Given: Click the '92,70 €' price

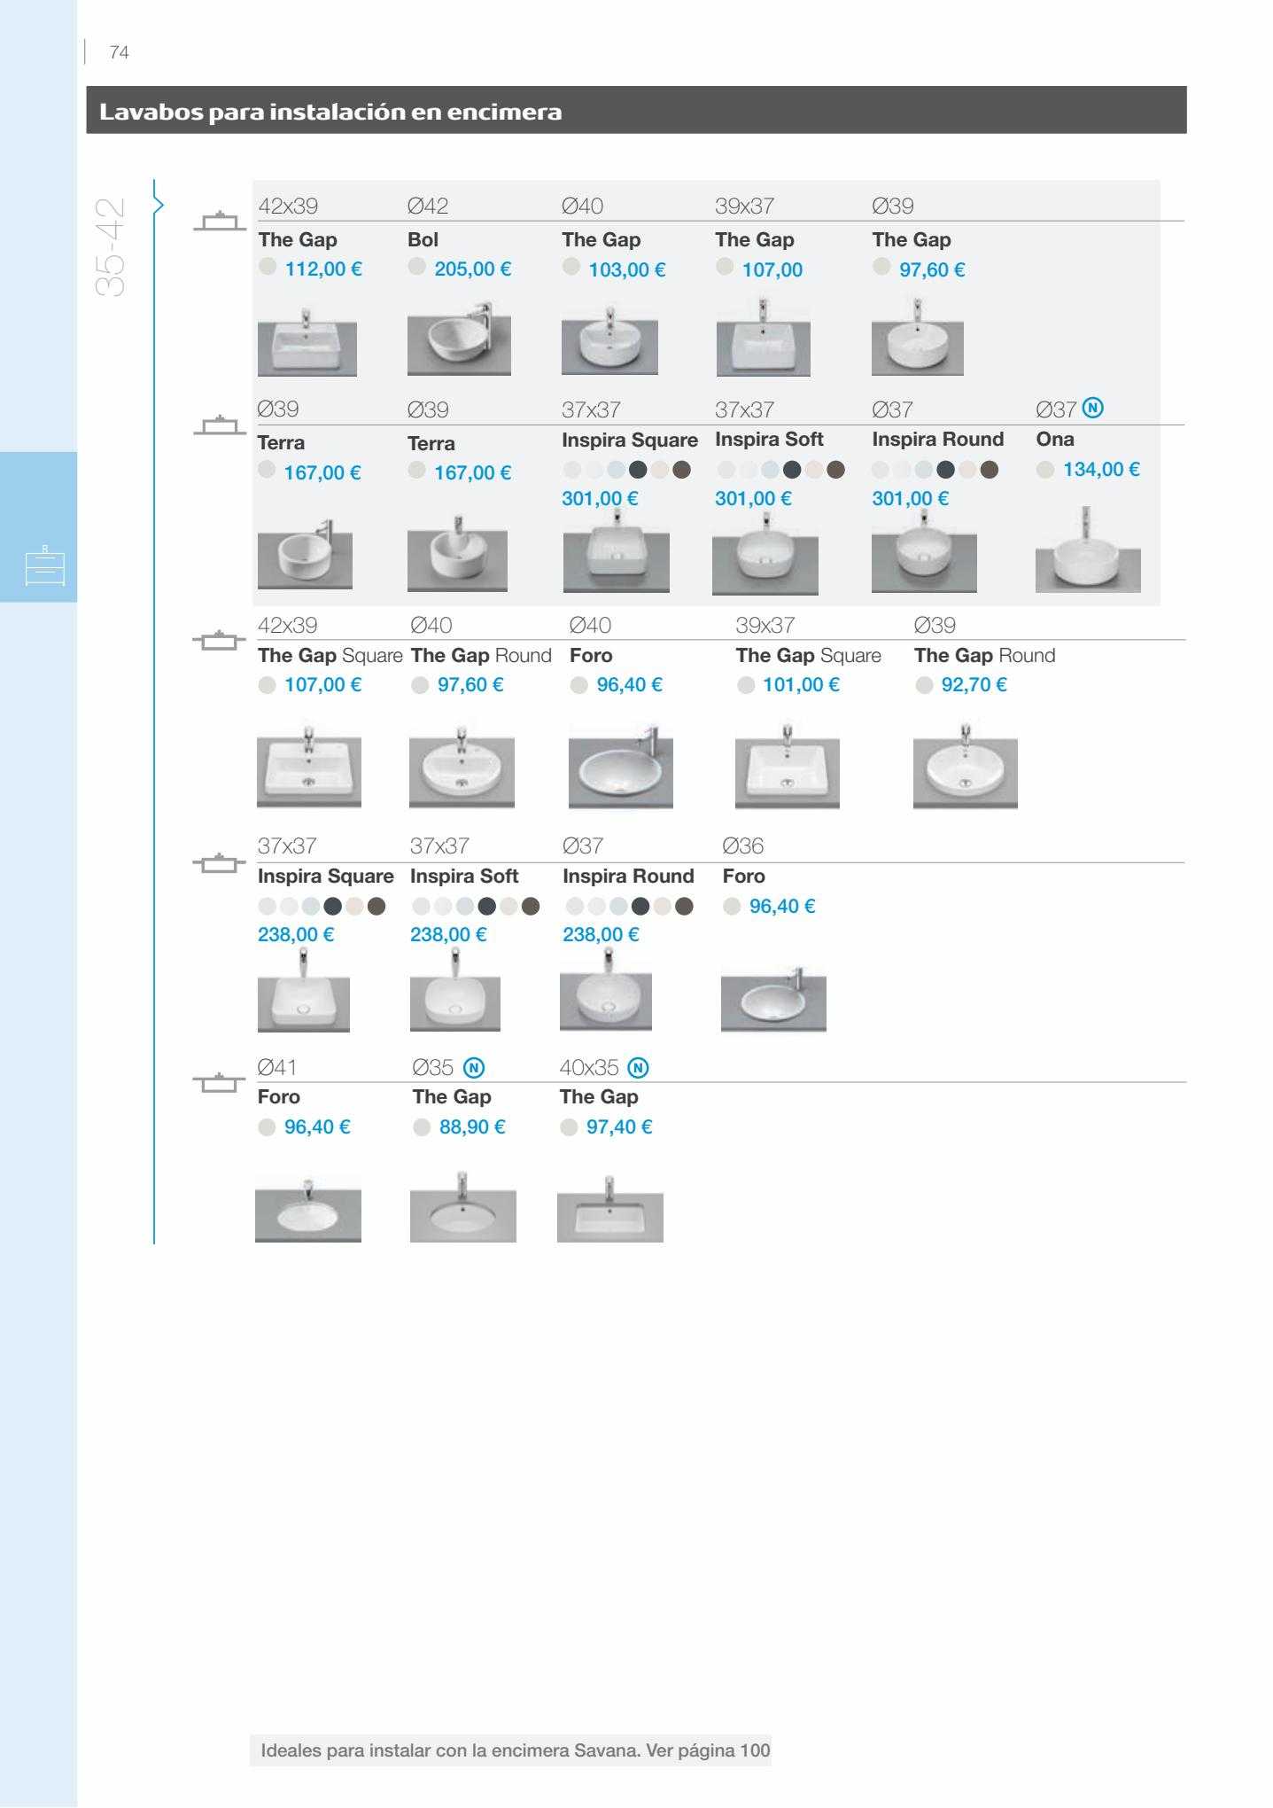Looking at the screenshot, I should [x=974, y=684].
